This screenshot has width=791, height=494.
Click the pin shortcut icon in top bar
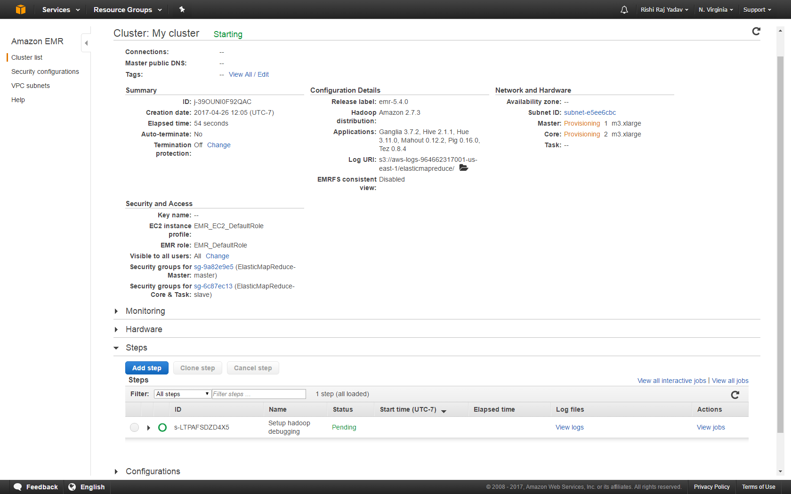pyautogui.click(x=182, y=9)
